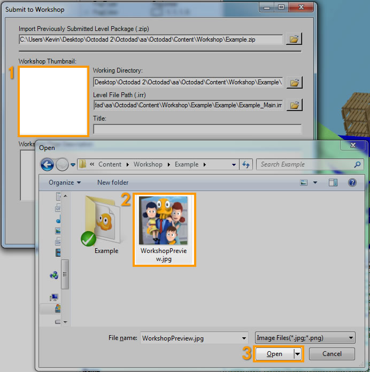Viewport: 370px width, 372px height.
Task: Click the Workshop Thumbnail white preview box
Action: point(53,101)
